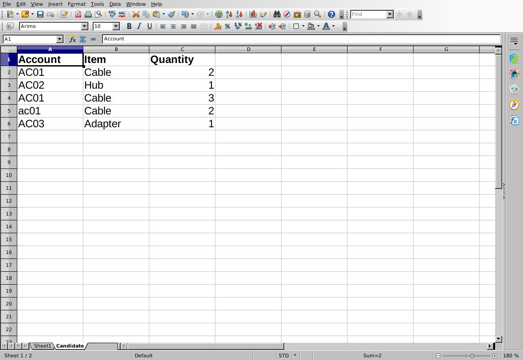Expand the font color dropdown arrow

point(334,26)
